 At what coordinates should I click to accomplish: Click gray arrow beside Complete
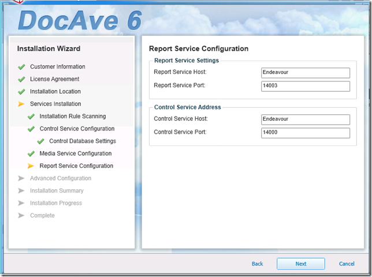[x=21, y=215]
